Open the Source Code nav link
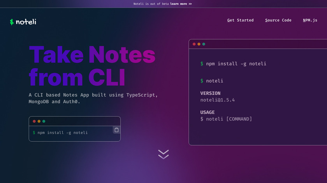This screenshot has width=327, height=183. (x=278, y=20)
